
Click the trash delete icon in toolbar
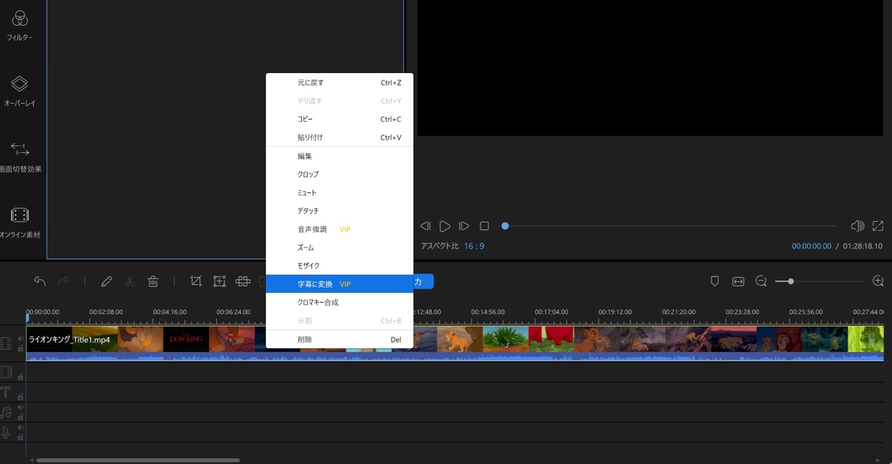coord(153,281)
